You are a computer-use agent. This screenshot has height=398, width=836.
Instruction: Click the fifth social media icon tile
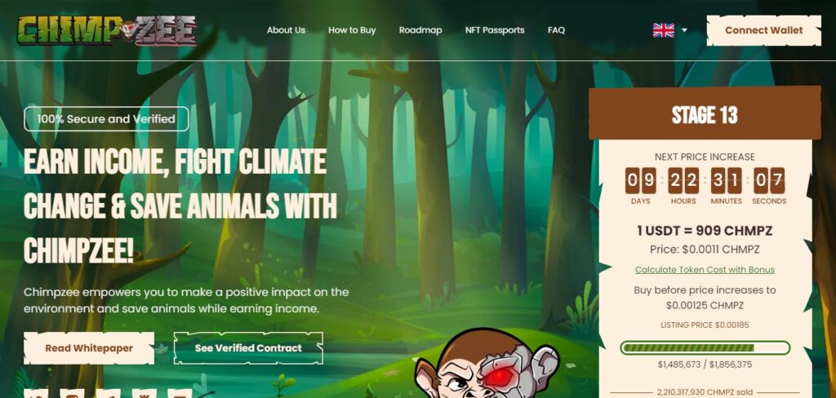tap(180, 394)
